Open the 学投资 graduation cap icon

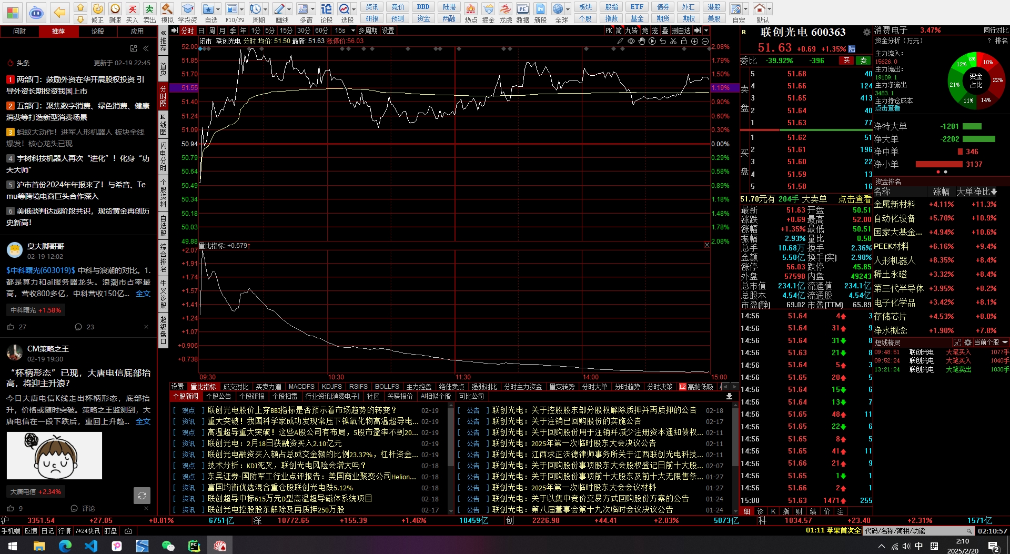tap(187, 13)
